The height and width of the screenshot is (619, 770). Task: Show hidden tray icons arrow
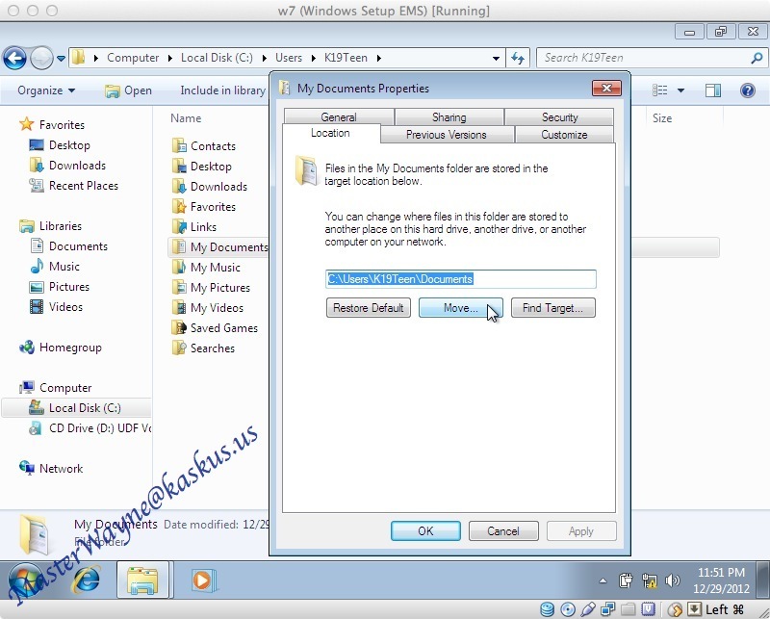(x=603, y=580)
